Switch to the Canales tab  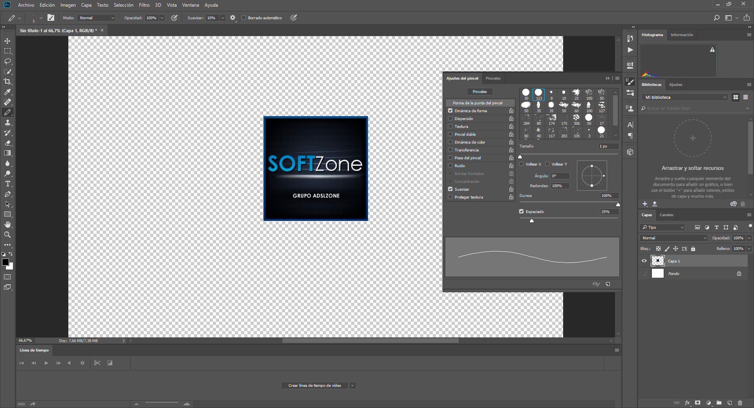click(x=666, y=215)
